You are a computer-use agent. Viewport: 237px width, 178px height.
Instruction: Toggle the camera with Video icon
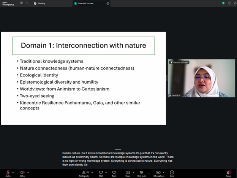point(22,173)
